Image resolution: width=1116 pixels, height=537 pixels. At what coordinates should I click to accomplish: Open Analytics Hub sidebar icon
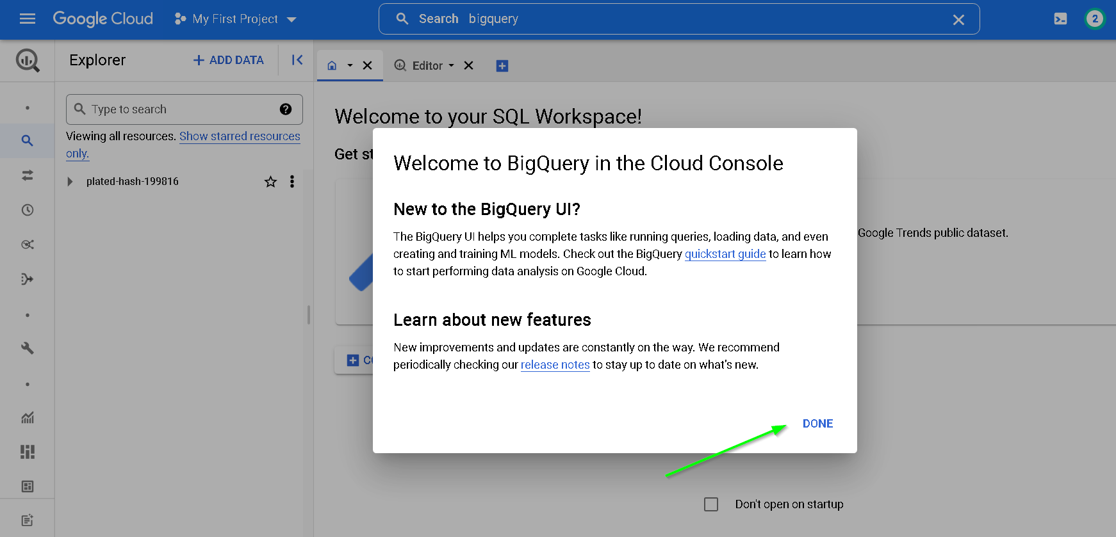[x=27, y=244]
